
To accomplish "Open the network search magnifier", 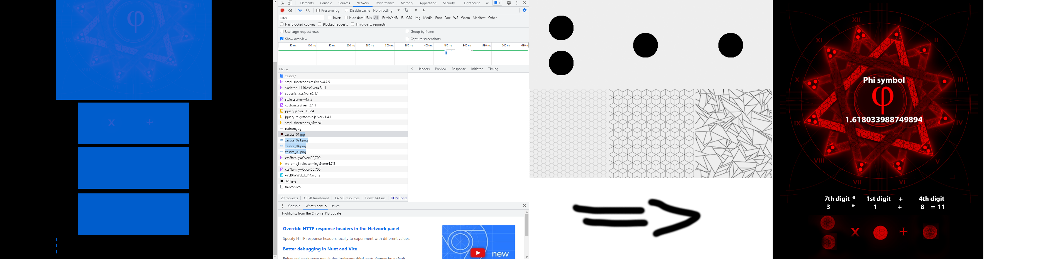I will pyautogui.click(x=308, y=10).
